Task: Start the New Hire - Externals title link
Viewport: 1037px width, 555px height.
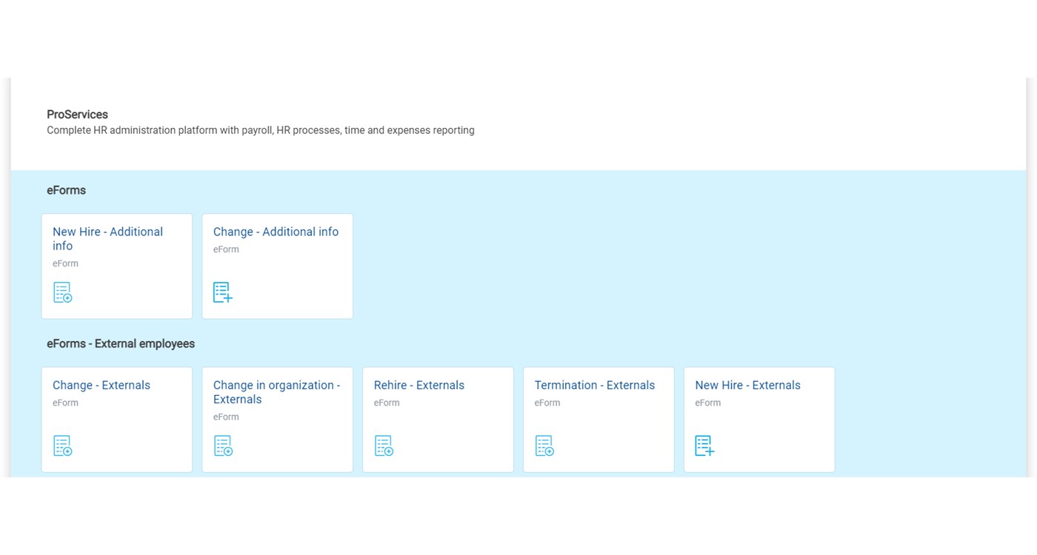Action: (x=747, y=385)
